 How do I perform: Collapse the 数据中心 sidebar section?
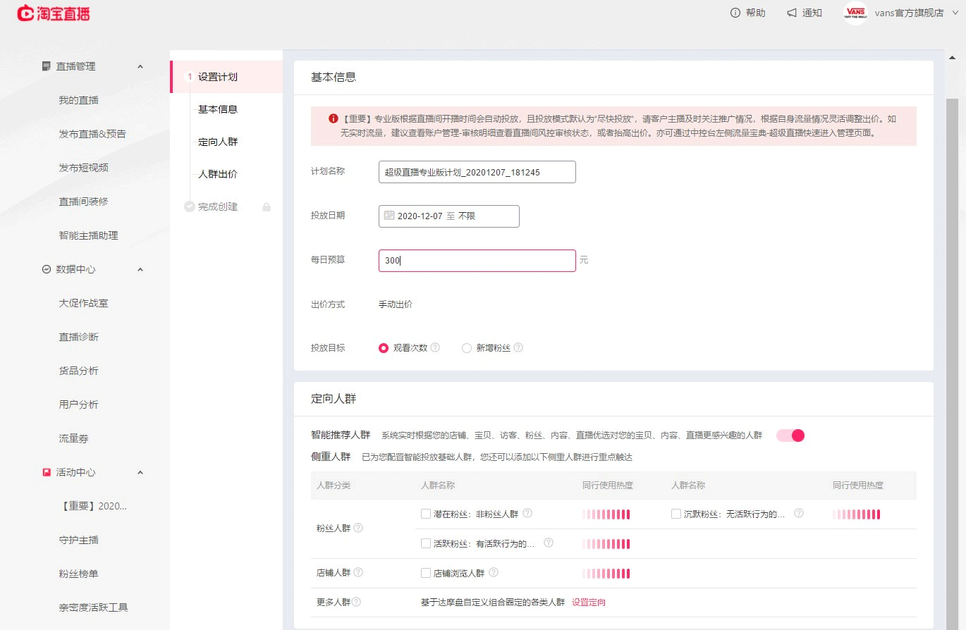click(140, 269)
